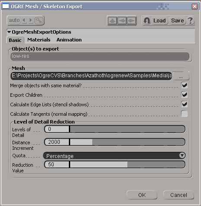
Task: Click the previous keyframe arrow beside auto
Action: (24, 20)
